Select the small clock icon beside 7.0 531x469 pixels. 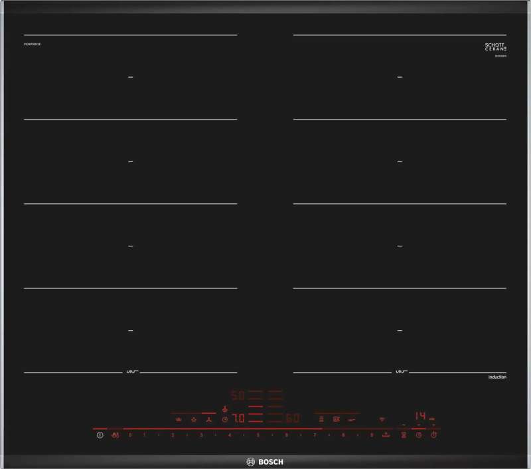point(224,419)
